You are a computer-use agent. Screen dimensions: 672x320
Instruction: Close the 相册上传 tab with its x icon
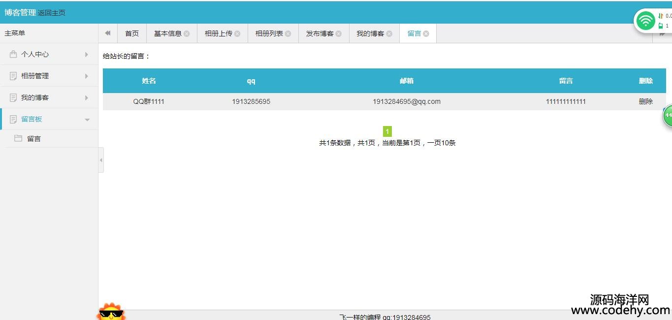click(x=237, y=34)
